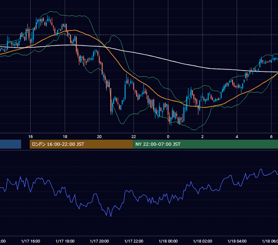Click the 1/17 22:00 time label

point(134,241)
